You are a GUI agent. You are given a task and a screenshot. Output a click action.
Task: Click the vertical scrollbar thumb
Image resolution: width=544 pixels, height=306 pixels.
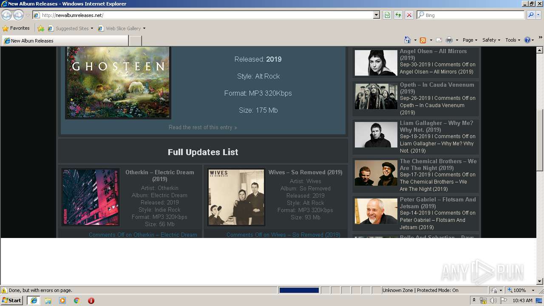540,140
